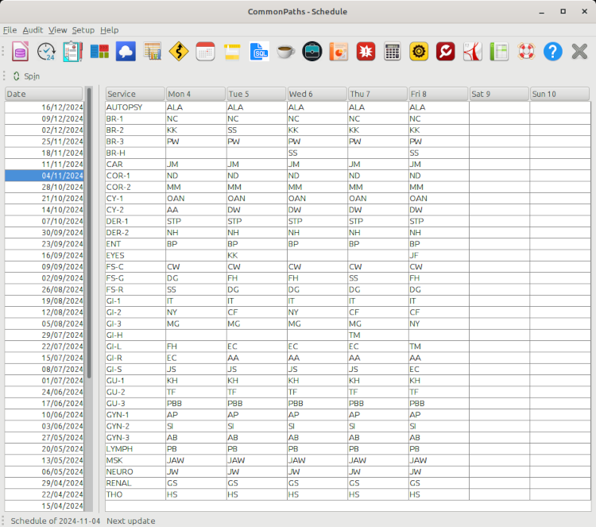596x527 pixels.
Task: Click the winding road sign icon
Action: point(179,52)
